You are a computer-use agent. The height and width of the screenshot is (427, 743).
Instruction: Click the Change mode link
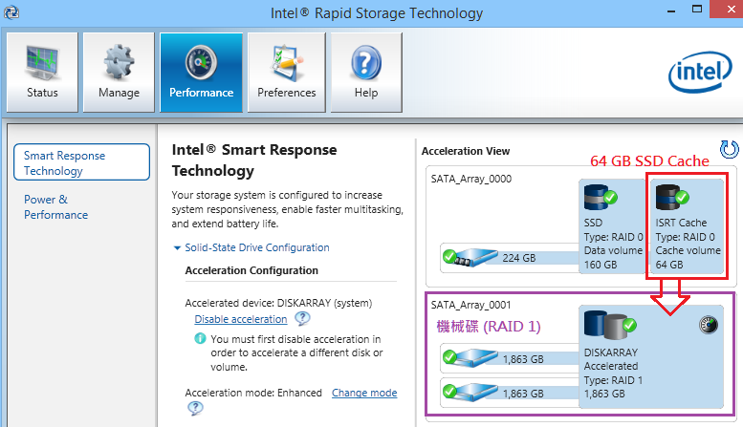click(364, 393)
